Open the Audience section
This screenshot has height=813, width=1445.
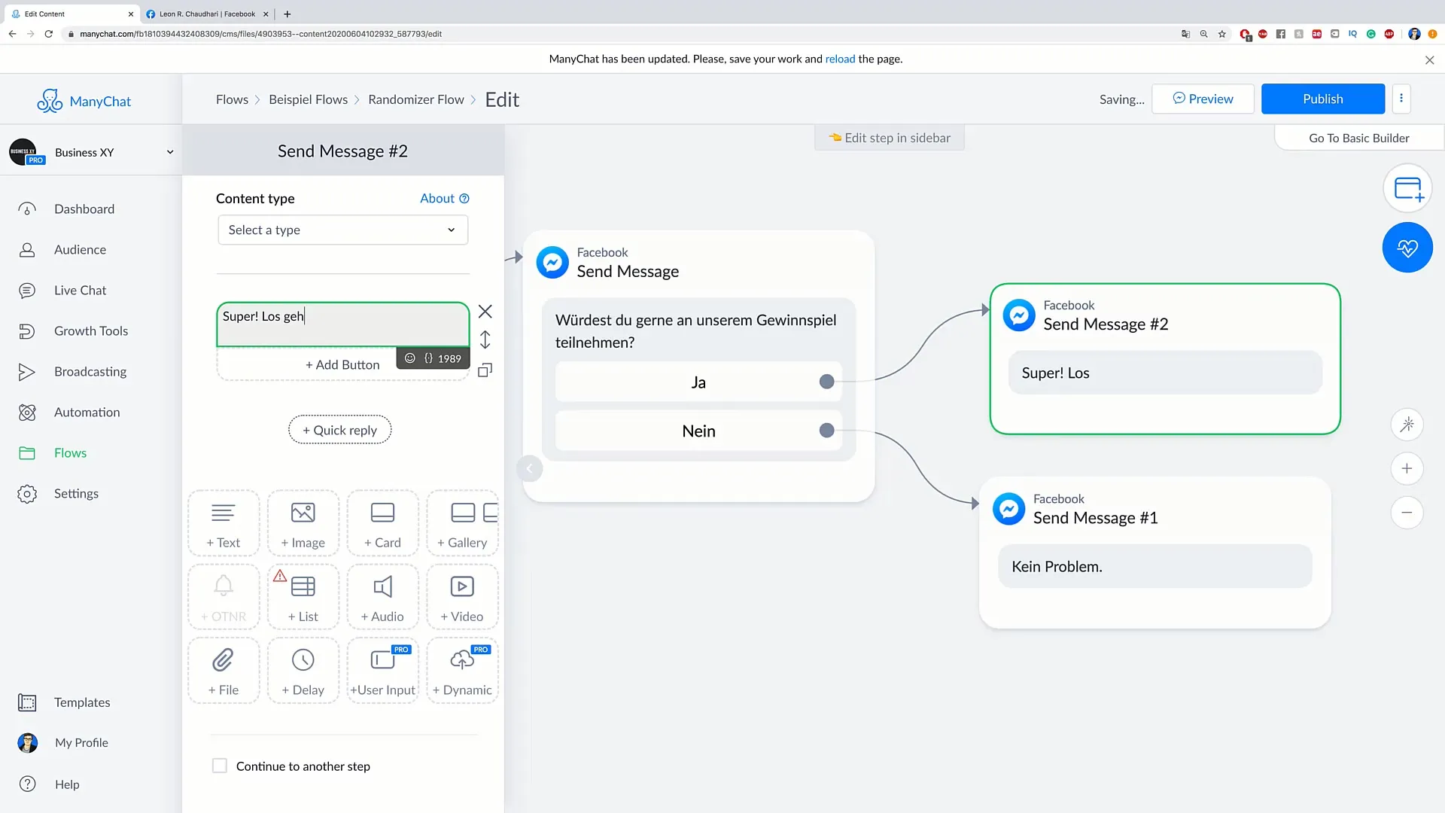click(81, 249)
